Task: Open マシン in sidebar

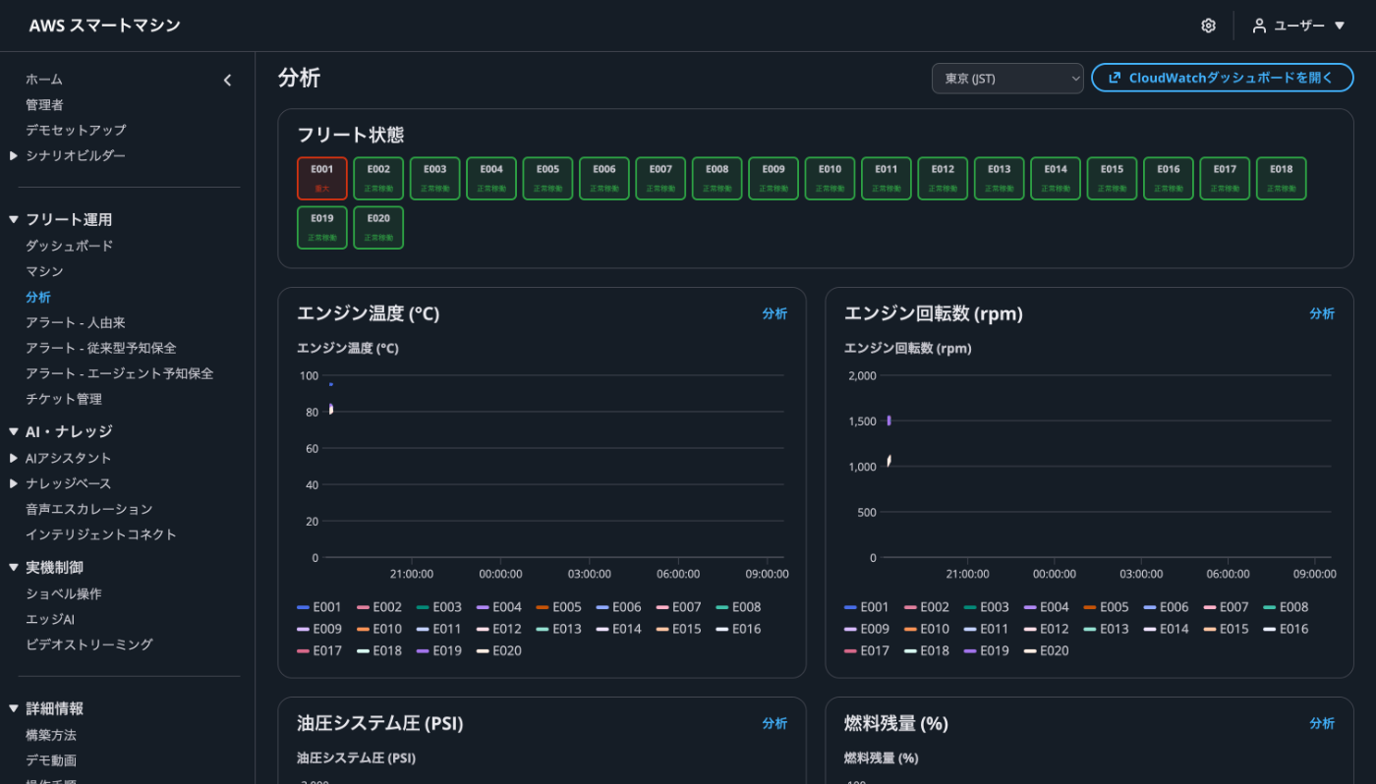Action: [x=44, y=271]
